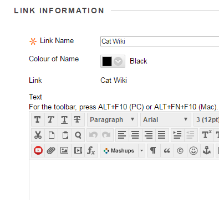Open the Paragraph format dropdown
Screen dimensions: 219x200
(x=113, y=120)
